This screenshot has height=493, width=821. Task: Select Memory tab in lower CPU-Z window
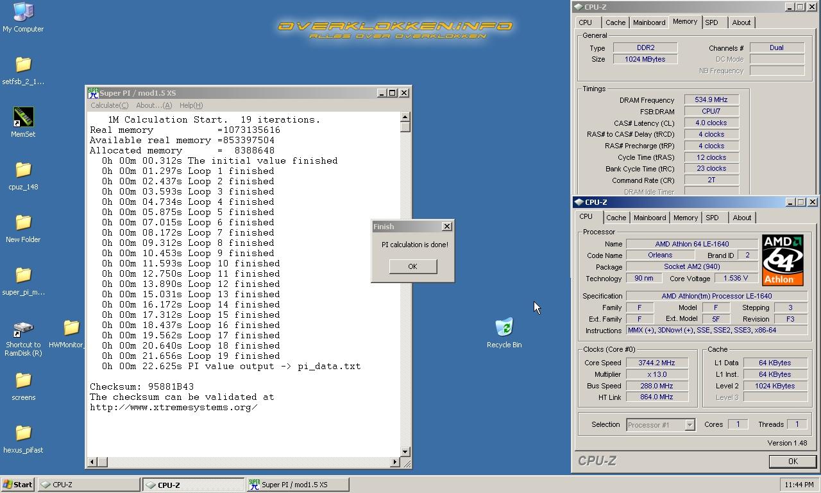click(685, 218)
